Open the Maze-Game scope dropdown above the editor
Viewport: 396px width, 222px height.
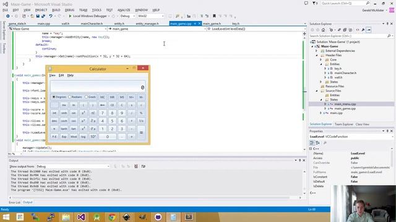58,29
